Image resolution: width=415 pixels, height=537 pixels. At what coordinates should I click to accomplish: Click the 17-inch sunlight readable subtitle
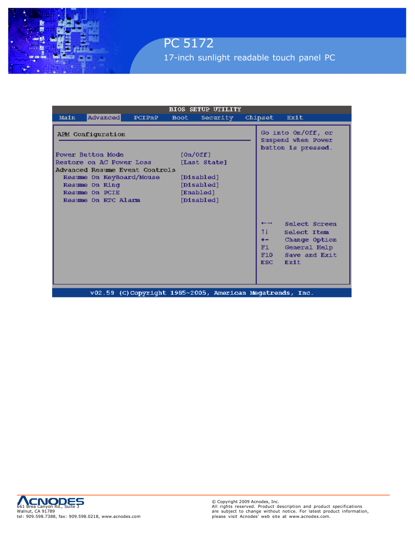249,57
